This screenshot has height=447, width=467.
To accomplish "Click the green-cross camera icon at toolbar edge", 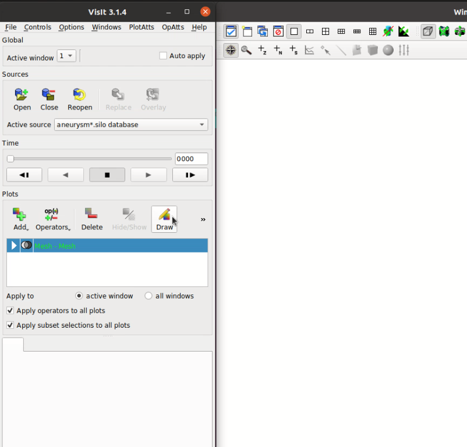I will coord(460,31).
